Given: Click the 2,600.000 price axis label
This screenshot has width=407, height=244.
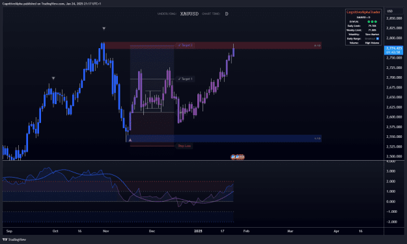Looking at the screenshot, I should (394, 116).
